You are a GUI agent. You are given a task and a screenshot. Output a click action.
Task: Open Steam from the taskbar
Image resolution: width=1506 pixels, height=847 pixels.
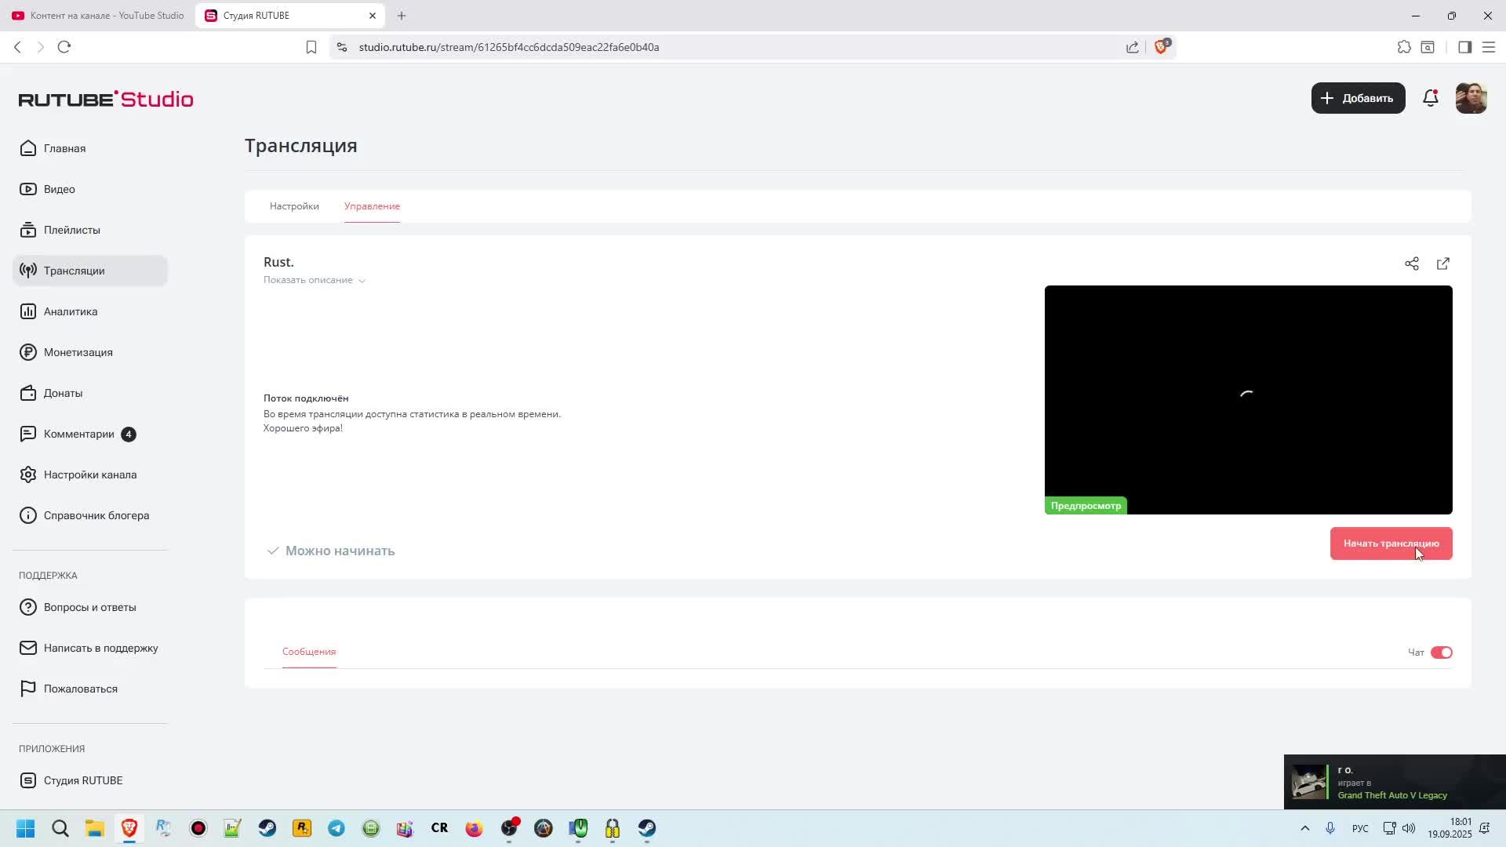click(x=267, y=828)
